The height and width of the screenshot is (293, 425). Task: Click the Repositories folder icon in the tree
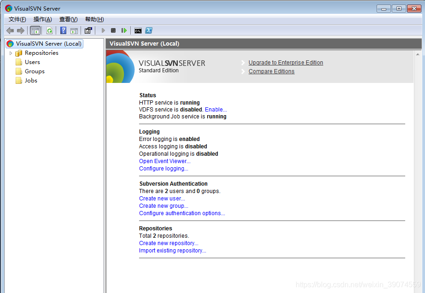(x=19, y=53)
